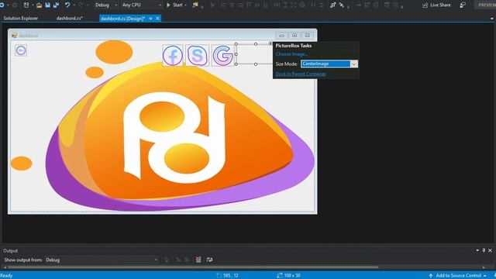The width and height of the screenshot is (496, 279).
Task: Navigate backward with the blue arrow icon
Action: (2, 5)
